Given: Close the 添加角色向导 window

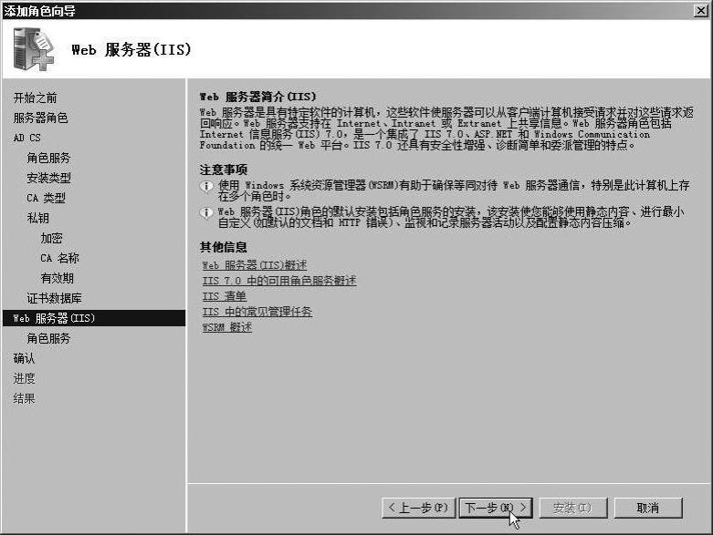Looking at the screenshot, I should coord(701,10).
